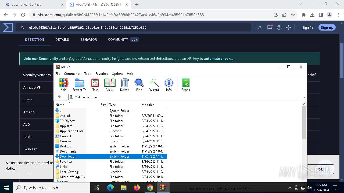
Task: Launch the Wizard toolbar icon
Action: [x=154, y=85]
